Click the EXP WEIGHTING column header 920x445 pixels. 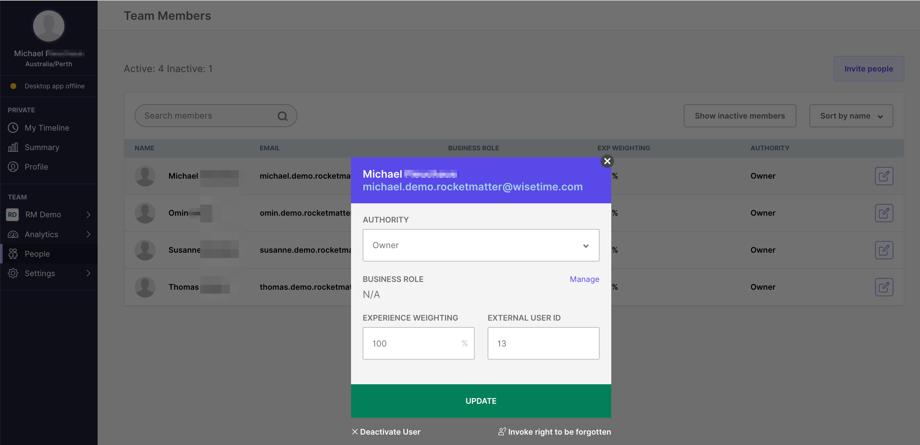[x=624, y=148]
